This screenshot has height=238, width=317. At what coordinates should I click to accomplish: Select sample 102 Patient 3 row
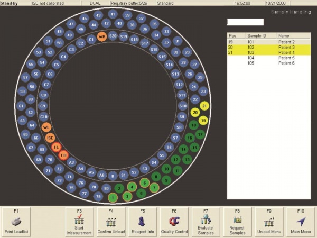[x=270, y=47]
